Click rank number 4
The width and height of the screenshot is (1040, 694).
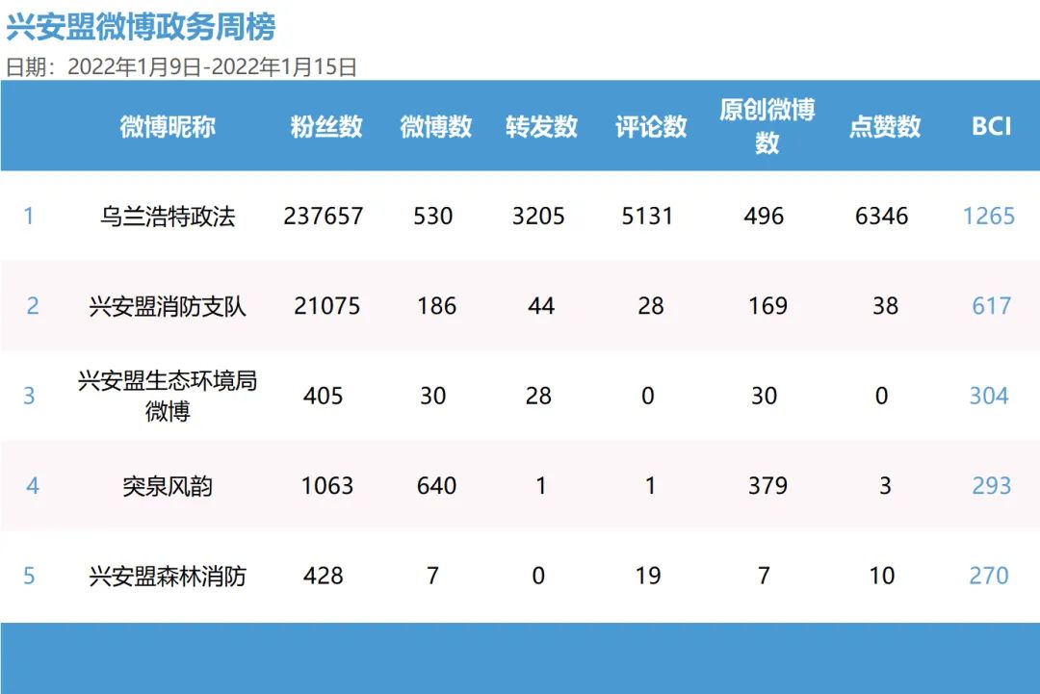click(33, 486)
